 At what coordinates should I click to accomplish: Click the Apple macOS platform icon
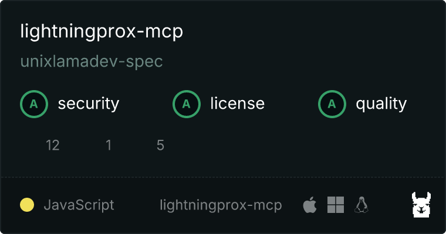(310, 205)
